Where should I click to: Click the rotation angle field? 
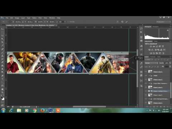pyautogui.click(x=60, y=22)
